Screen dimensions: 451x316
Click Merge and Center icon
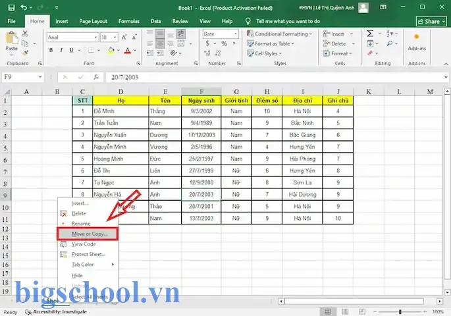[181, 43]
